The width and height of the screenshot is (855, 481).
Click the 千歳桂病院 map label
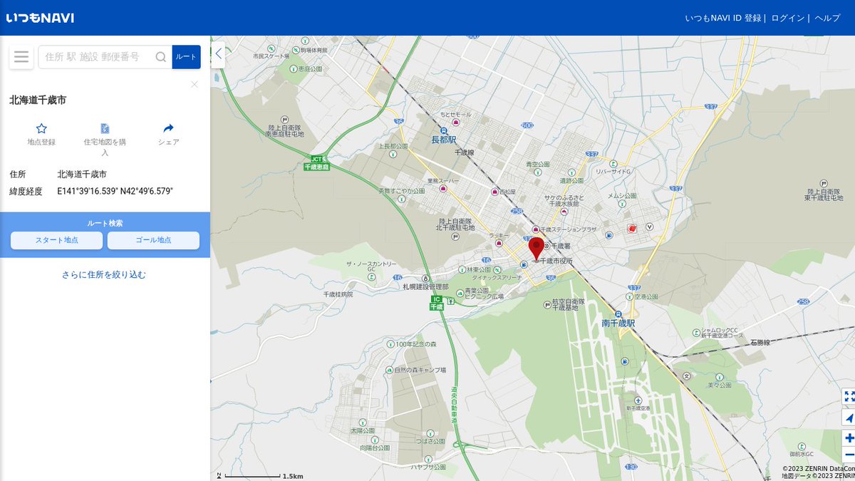click(x=338, y=294)
